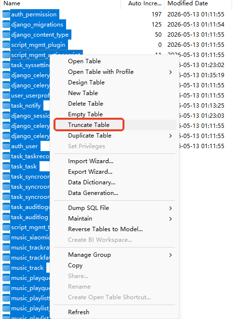Select the auth_user table name
Screen dimensions: 233x319
25,146
